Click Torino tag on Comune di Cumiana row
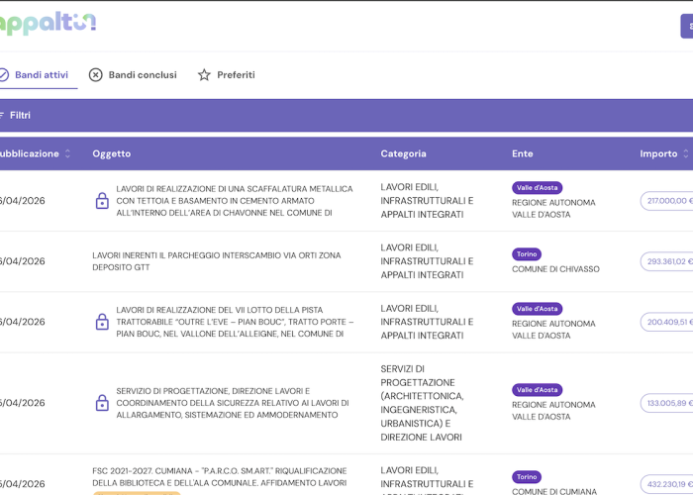Viewport: 693px width, 495px height. tap(527, 477)
